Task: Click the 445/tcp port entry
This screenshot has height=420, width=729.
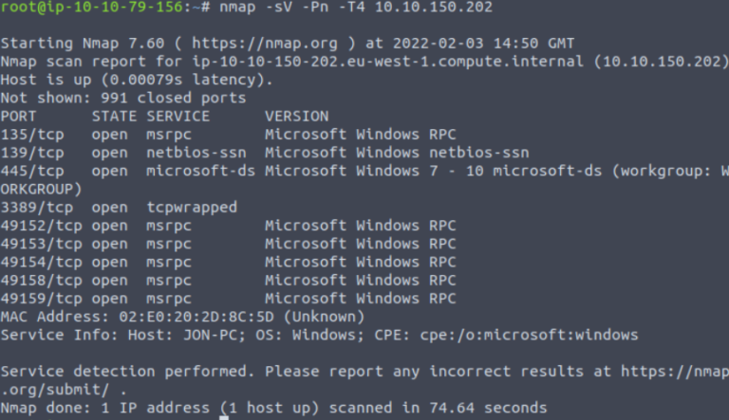Action: click(32, 171)
